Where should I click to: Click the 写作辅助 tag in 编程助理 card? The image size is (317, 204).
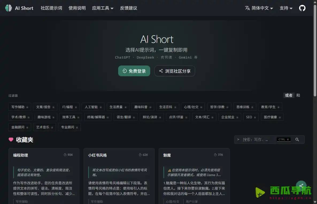[x=22, y=201]
